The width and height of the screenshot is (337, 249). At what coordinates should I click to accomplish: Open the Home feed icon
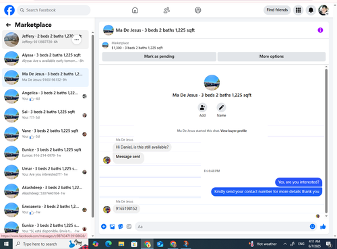coord(135,10)
